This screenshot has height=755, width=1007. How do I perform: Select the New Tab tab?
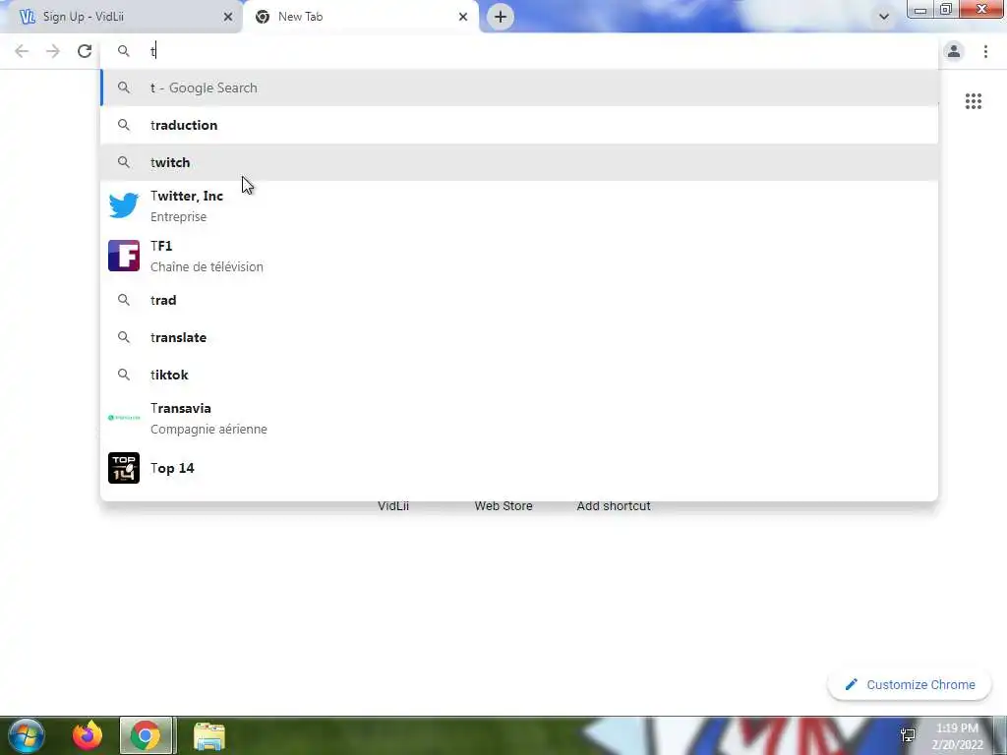point(360,17)
